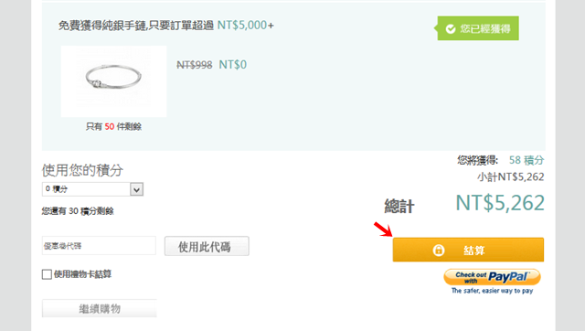
Task: Open the silver bracelet product thumbnail
Action: [x=113, y=81]
